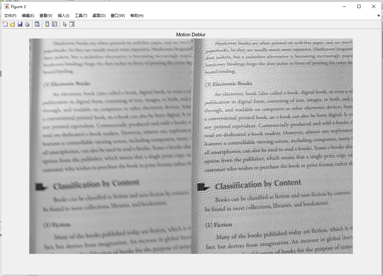Open the 编辑(E) menu
This screenshot has height=276, width=383.
[x=28, y=16]
